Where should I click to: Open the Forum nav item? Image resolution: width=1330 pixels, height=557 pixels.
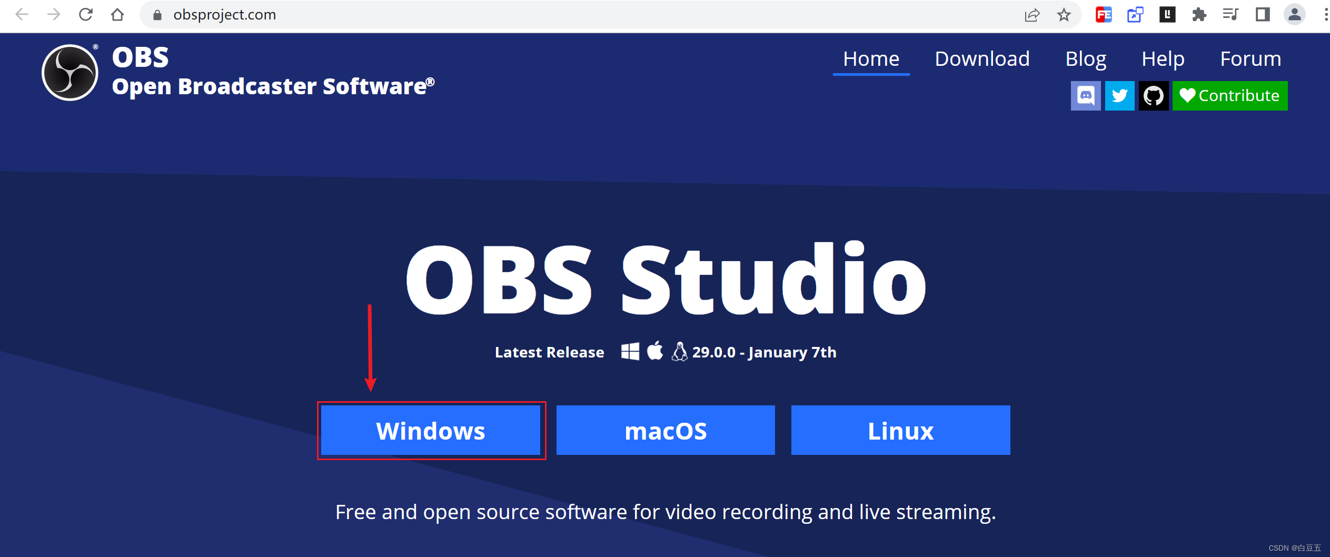tap(1251, 59)
